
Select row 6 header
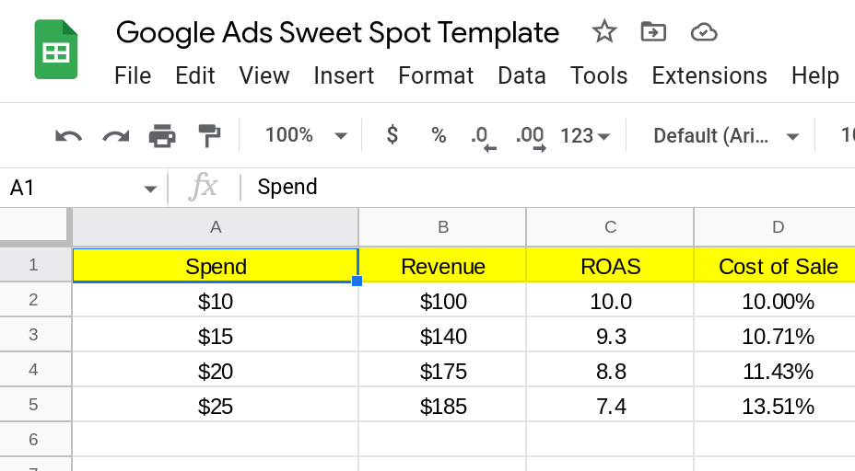coord(35,440)
